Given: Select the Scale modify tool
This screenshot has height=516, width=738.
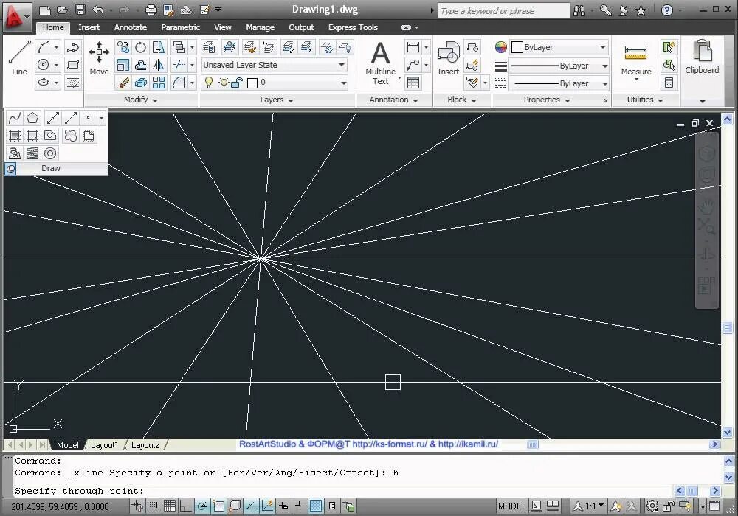Looking at the screenshot, I should pos(123,65).
